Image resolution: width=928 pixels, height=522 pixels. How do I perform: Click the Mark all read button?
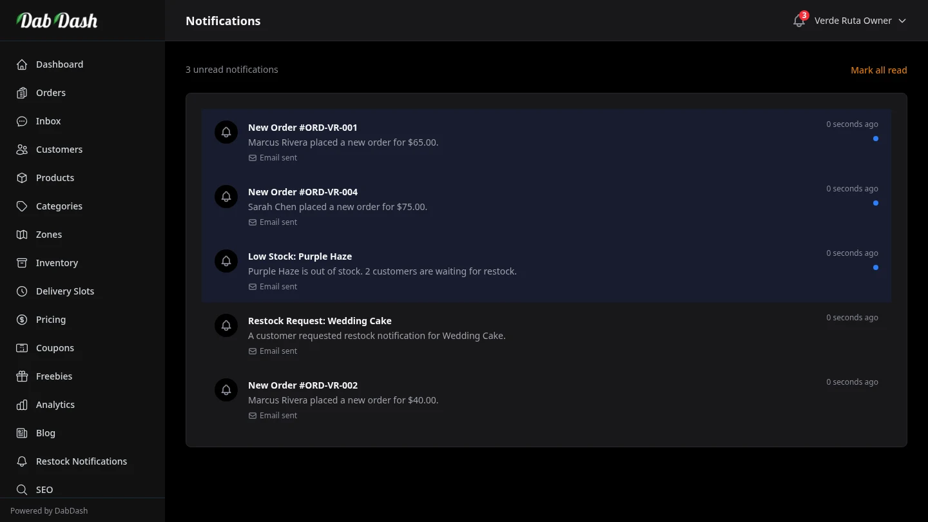pyautogui.click(x=879, y=70)
